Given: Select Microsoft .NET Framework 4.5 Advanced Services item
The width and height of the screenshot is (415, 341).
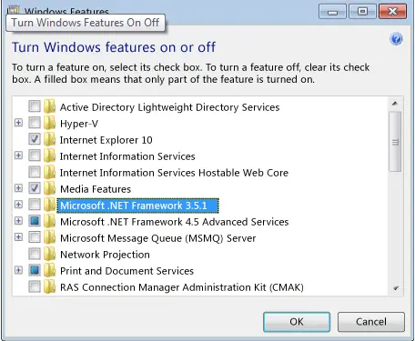Looking at the screenshot, I should point(175,222).
